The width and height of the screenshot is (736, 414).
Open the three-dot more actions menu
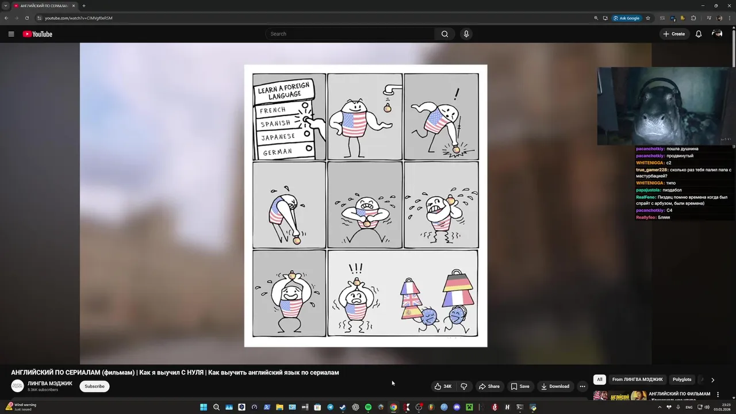582,386
